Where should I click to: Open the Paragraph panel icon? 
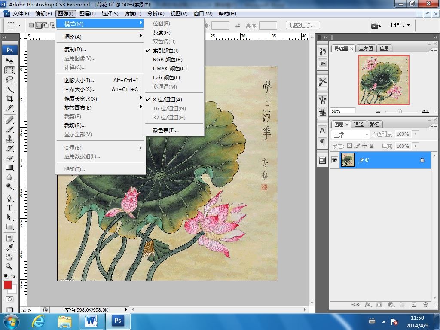tap(323, 142)
